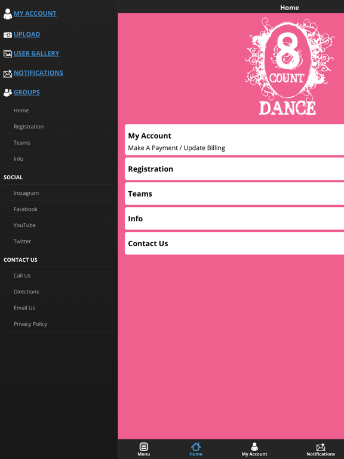Open the NOTIFICATIONS sidebar link
The width and height of the screenshot is (344, 459).
coord(38,72)
